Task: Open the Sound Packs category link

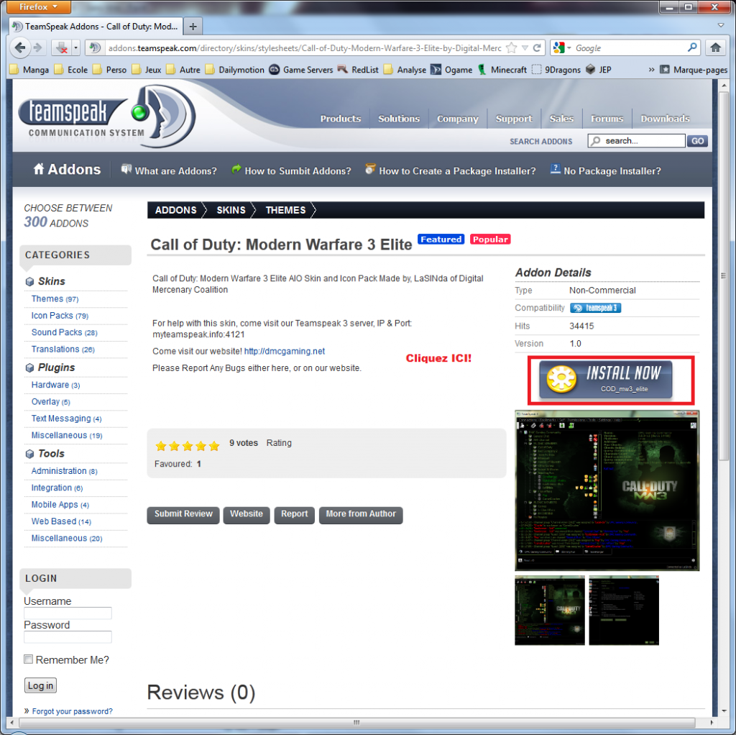Action: [x=64, y=332]
